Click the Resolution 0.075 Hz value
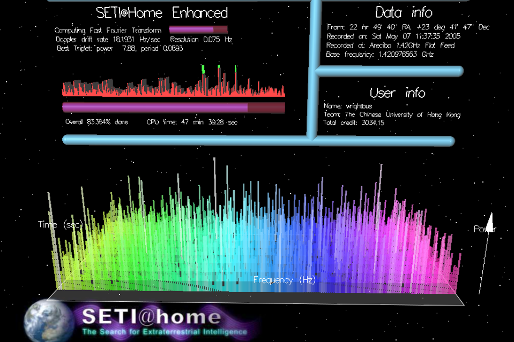This screenshot has width=514, height=342. (x=201, y=40)
